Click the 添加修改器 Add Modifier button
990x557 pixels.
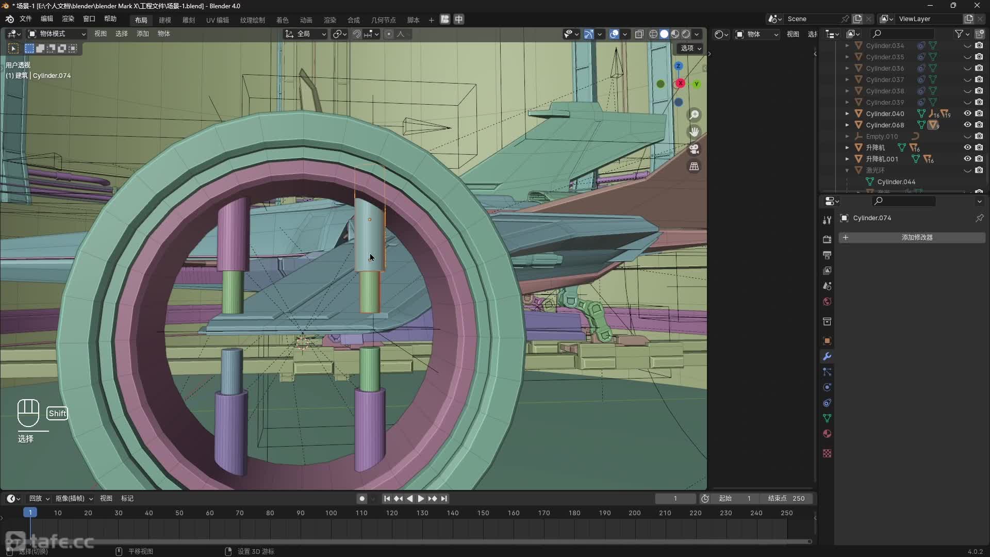[x=912, y=238]
